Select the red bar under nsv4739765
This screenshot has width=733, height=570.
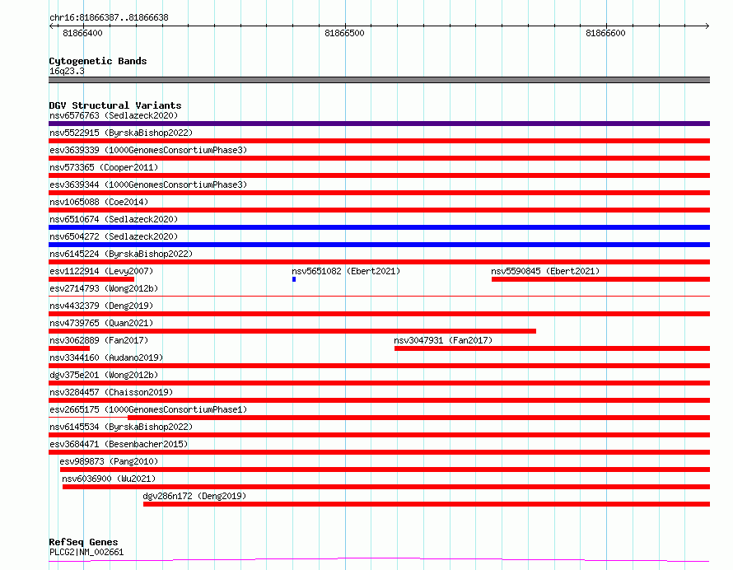click(x=292, y=331)
